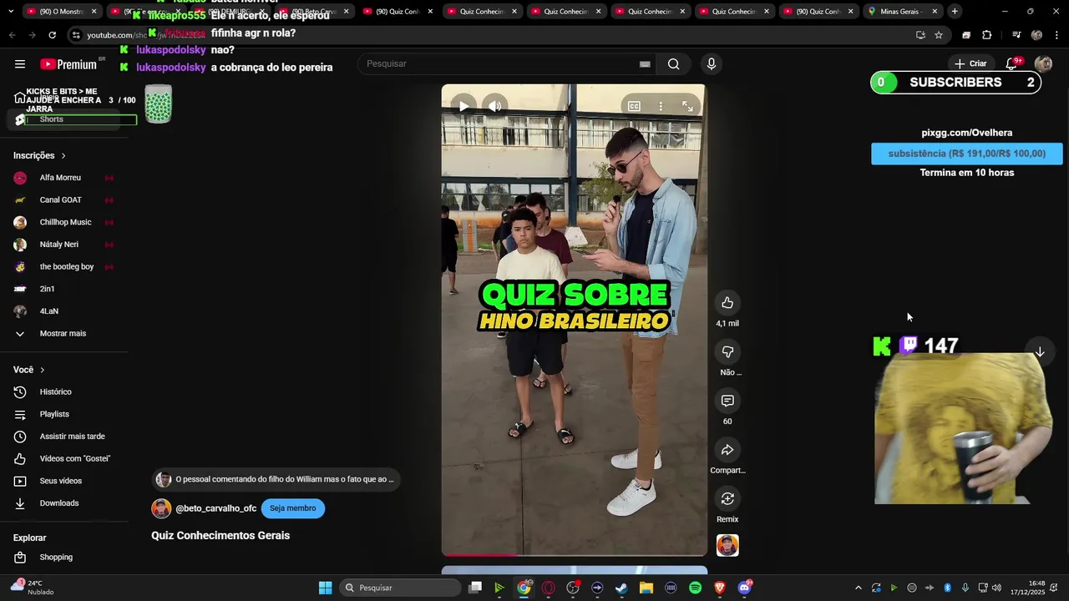This screenshot has height=601, width=1069.
Task: Expand the Inscrições section chevron
Action: tap(63, 156)
